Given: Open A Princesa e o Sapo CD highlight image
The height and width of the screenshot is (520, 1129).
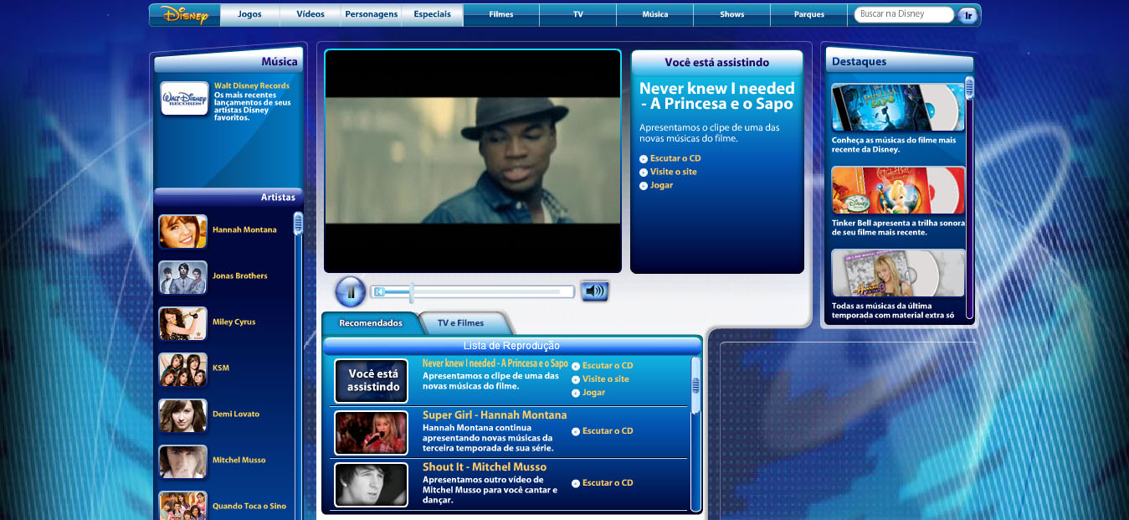Looking at the screenshot, I should coord(898,108).
